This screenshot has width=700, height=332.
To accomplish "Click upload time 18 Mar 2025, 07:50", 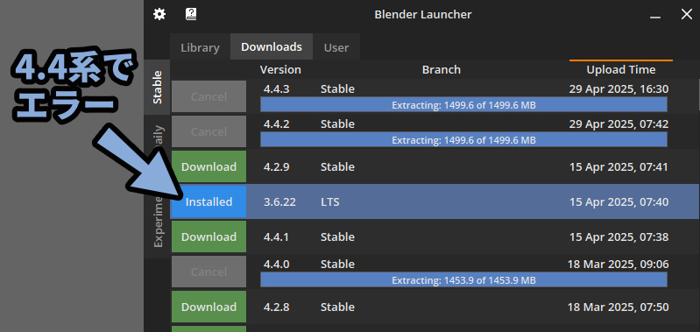I will (619, 307).
